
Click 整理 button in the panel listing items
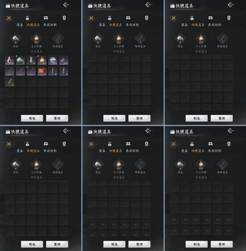pyautogui.click(x=57, y=118)
